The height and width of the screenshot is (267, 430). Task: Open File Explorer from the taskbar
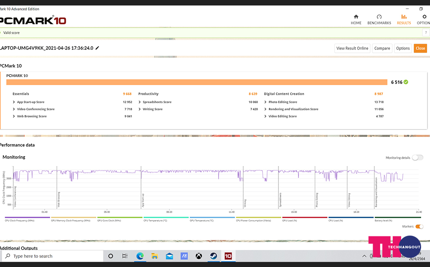point(154,256)
